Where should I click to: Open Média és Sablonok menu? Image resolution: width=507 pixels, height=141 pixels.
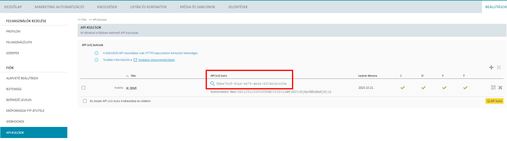tap(198, 7)
